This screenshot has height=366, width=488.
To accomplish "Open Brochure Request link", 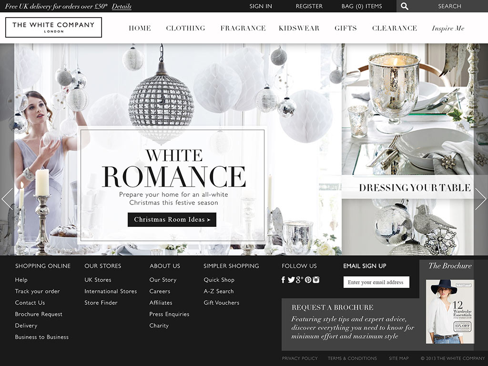I will point(39,314).
